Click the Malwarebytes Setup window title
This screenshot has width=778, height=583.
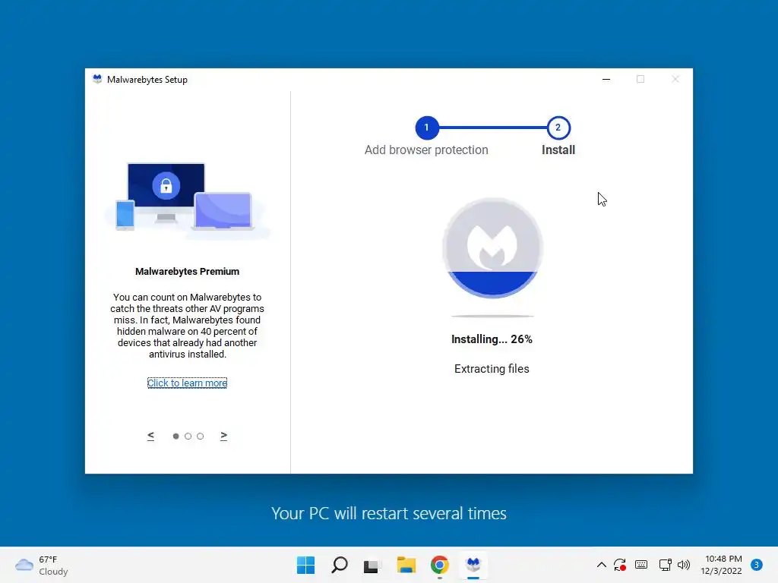[x=147, y=79]
